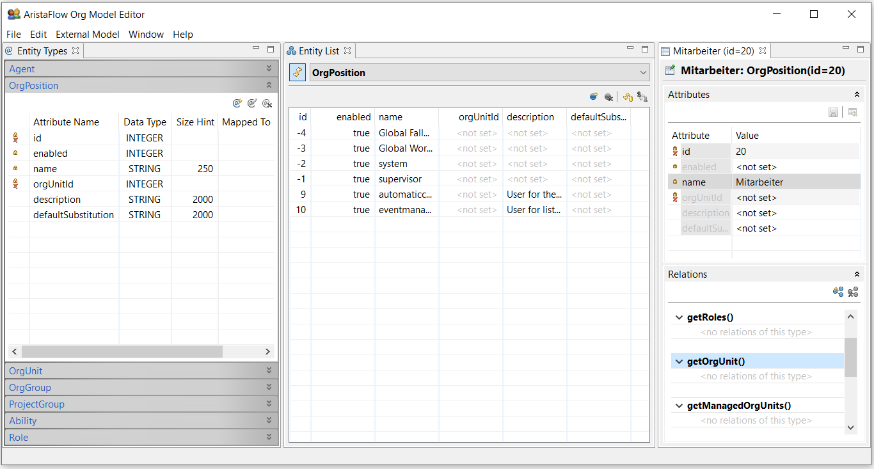Minimize the Mitarbeiter editor panel
The width and height of the screenshot is (874, 469).
point(846,49)
